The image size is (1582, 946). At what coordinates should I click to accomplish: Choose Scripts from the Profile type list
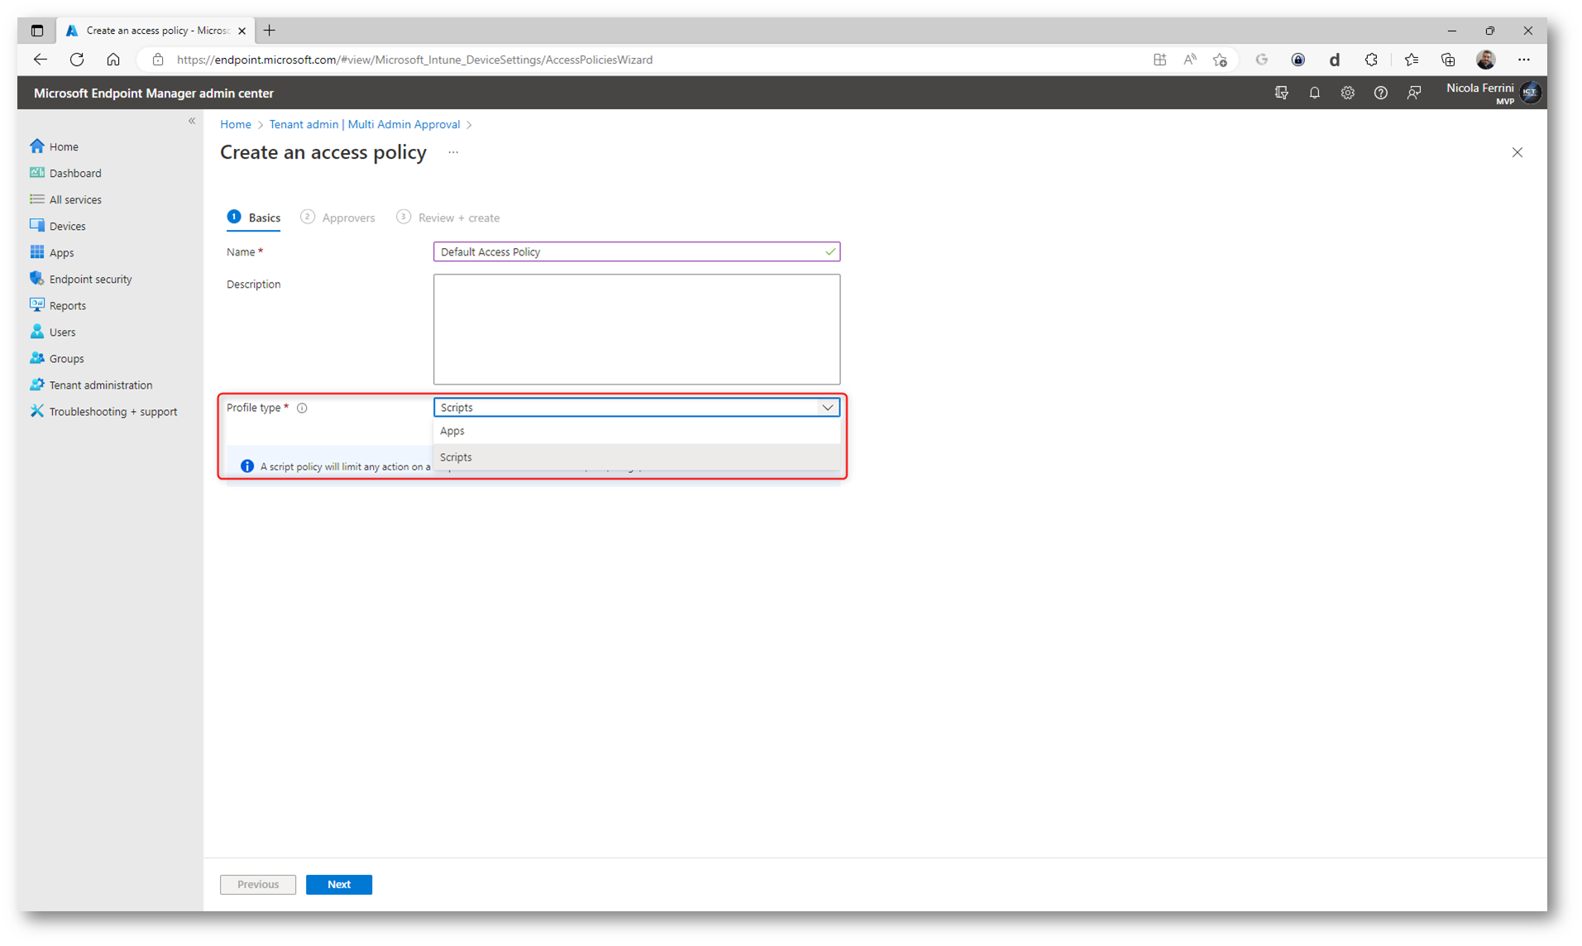coord(636,457)
